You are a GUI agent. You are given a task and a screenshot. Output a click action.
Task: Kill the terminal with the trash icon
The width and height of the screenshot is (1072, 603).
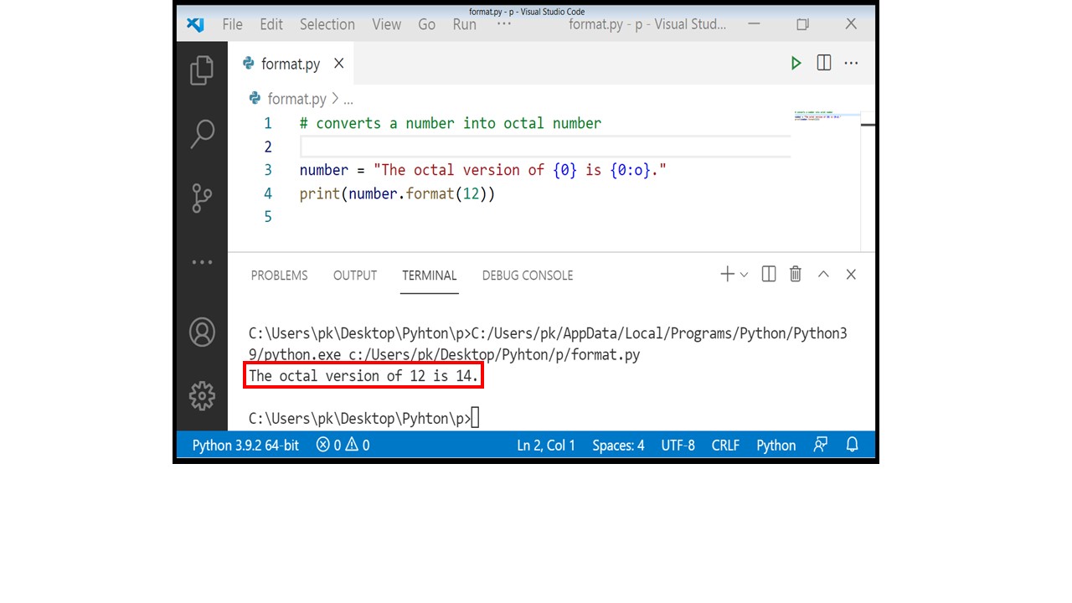click(x=795, y=274)
